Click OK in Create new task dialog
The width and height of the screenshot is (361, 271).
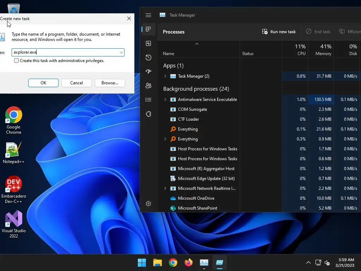click(x=43, y=83)
